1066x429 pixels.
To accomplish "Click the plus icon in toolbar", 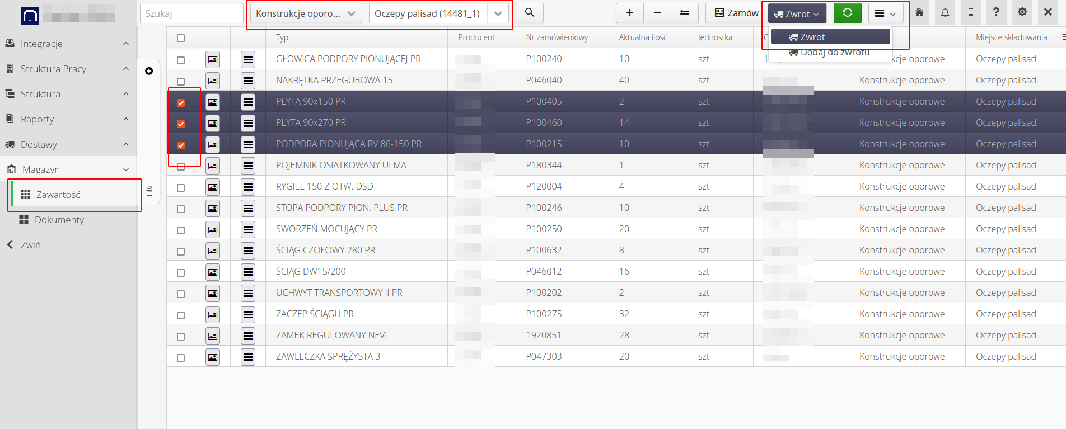I will coord(630,13).
